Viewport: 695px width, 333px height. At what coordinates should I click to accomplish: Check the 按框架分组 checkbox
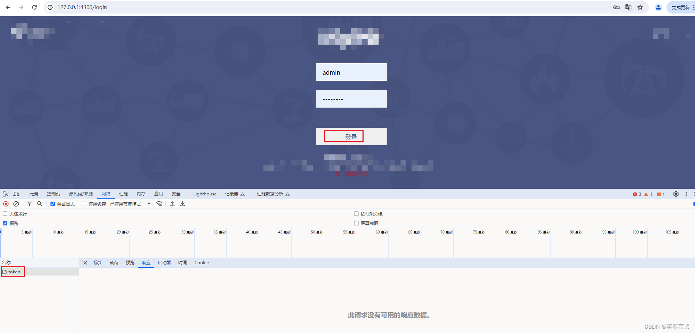click(x=356, y=214)
